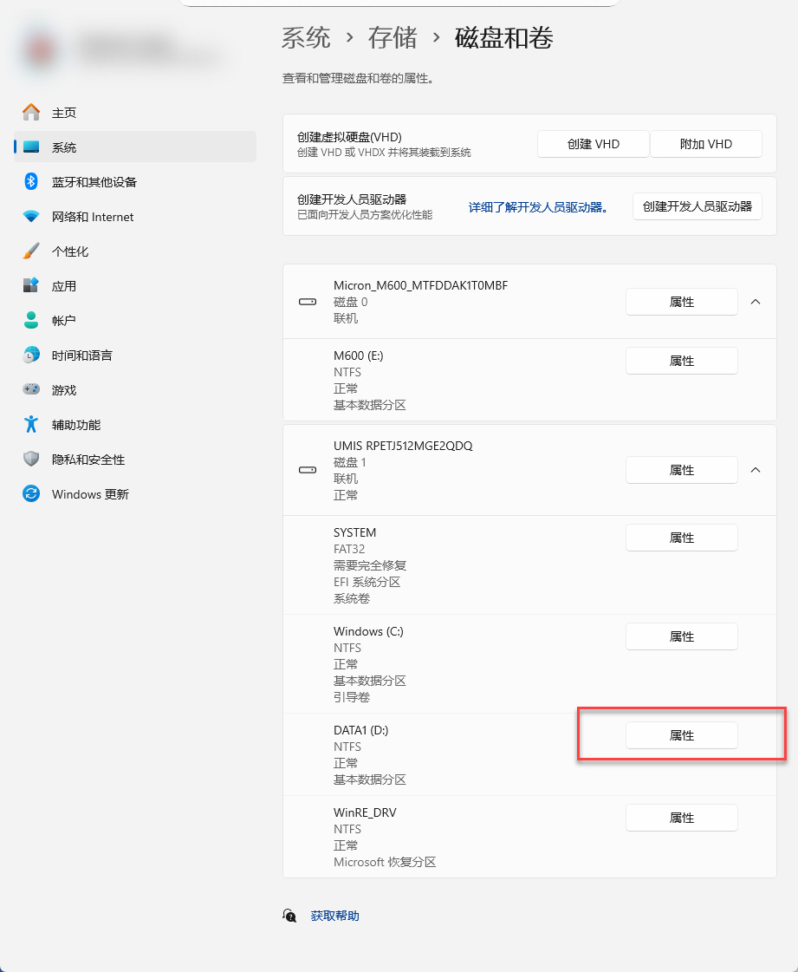Viewport: 798px width, 972px height.
Task: Click the 创建开发人员驱动器 button
Action: (697, 207)
